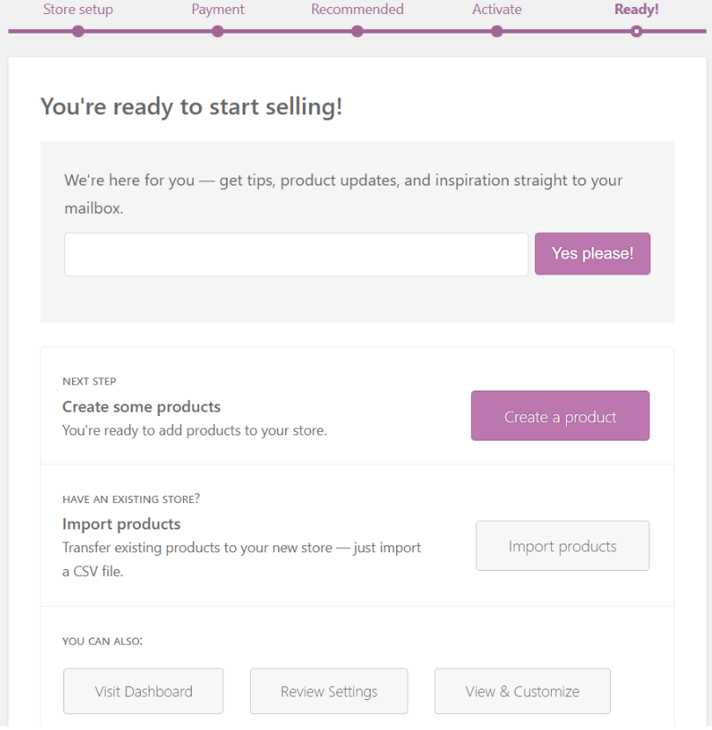Click the Ready! step circle marker
712x730 pixels.
pos(636,32)
